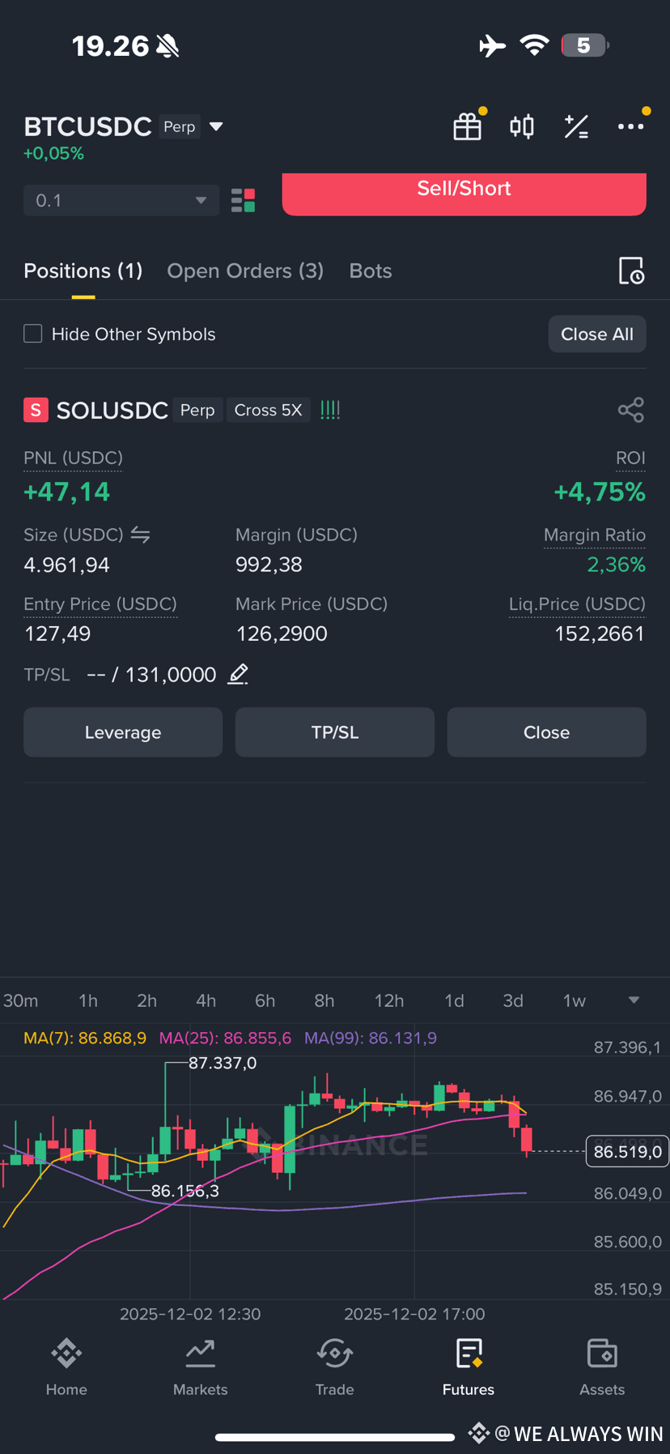Open the Leverage button

(123, 732)
